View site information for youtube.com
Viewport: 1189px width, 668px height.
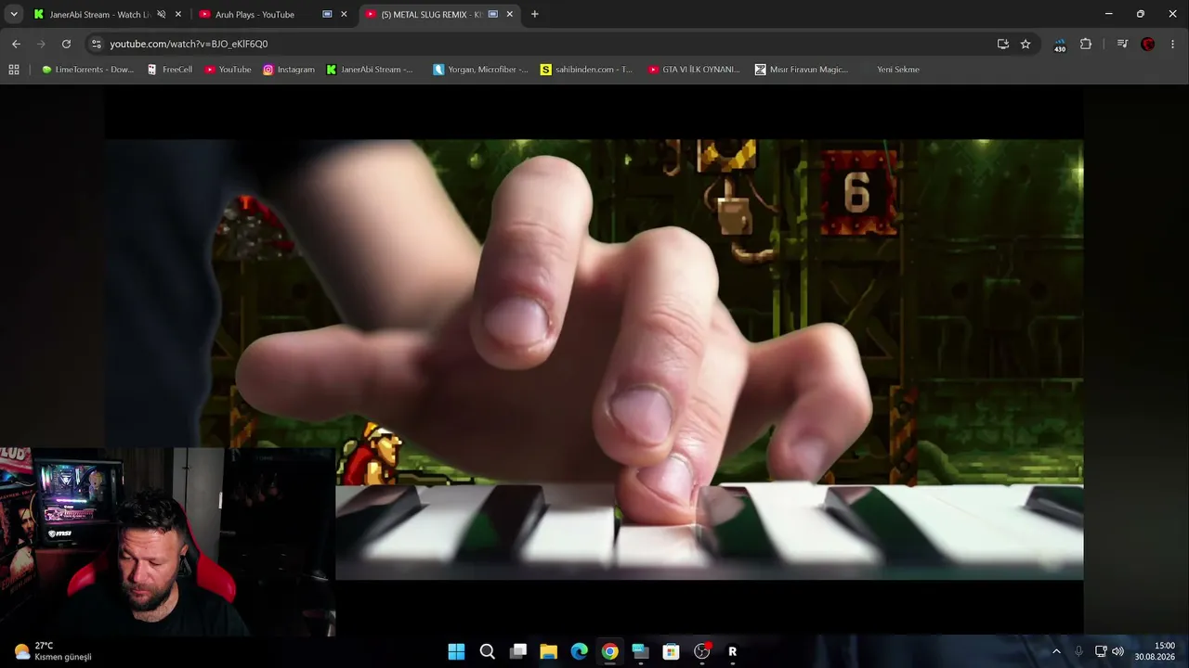tap(96, 44)
